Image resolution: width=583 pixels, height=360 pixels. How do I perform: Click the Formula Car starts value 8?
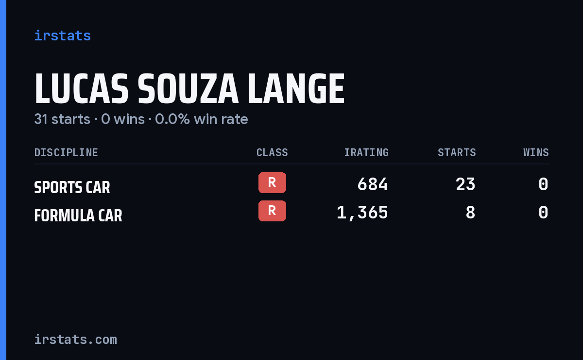(x=470, y=213)
